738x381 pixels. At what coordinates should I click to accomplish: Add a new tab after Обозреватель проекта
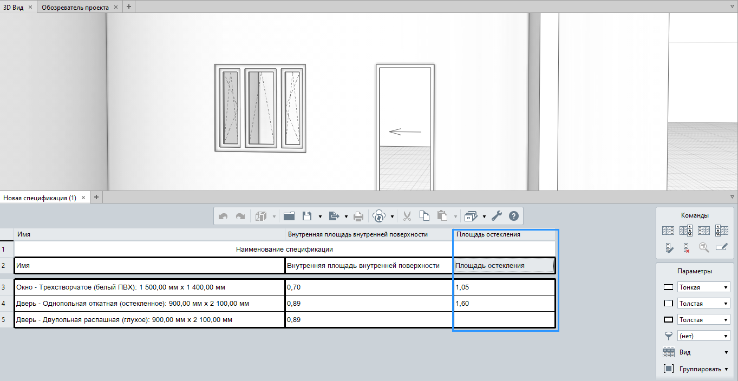[129, 7]
